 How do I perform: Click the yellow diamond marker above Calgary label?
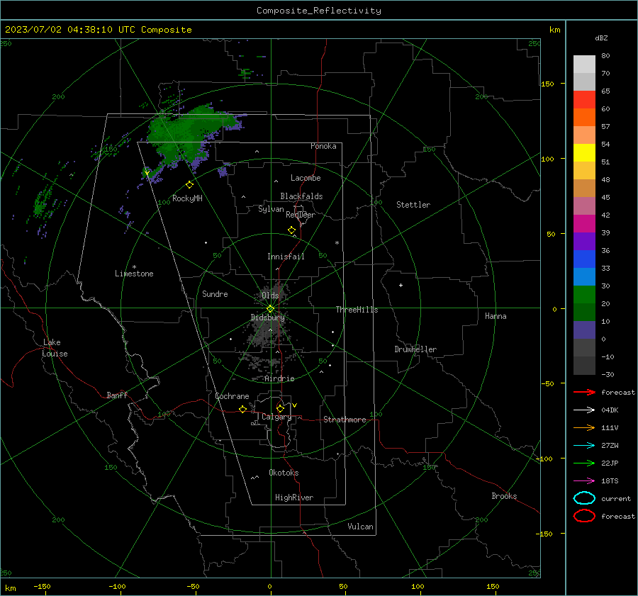(x=280, y=408)
